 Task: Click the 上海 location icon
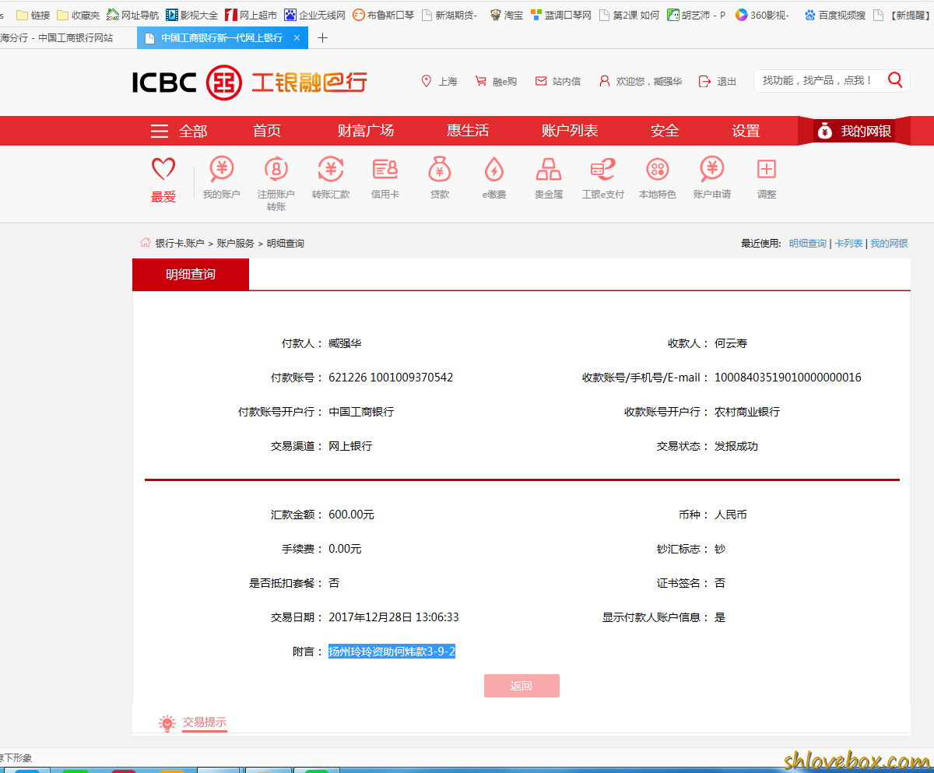(426, 81)
